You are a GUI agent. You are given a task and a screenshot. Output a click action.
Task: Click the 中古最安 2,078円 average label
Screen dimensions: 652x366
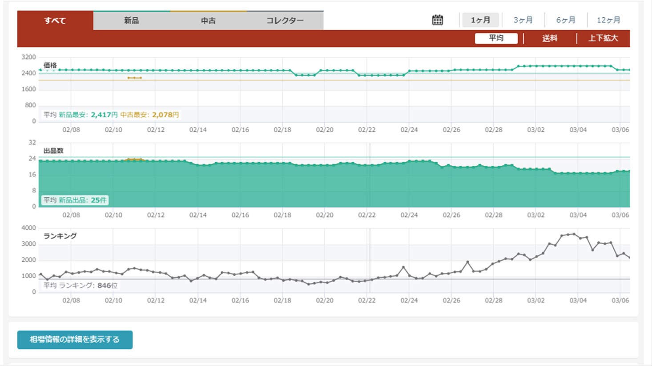[149, 115]
